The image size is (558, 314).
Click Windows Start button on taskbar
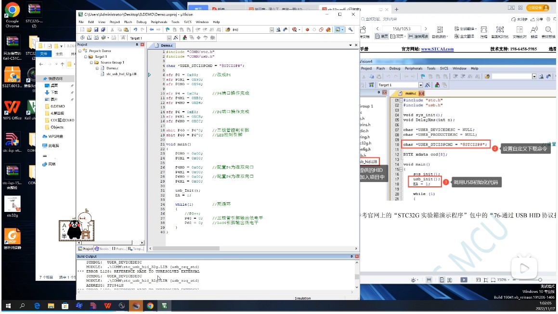[x=8, y=305]
